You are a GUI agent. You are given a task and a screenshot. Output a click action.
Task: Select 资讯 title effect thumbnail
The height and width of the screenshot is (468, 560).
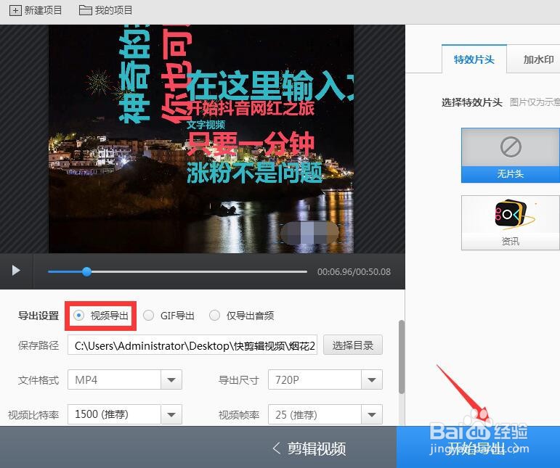tap(511, 223)
